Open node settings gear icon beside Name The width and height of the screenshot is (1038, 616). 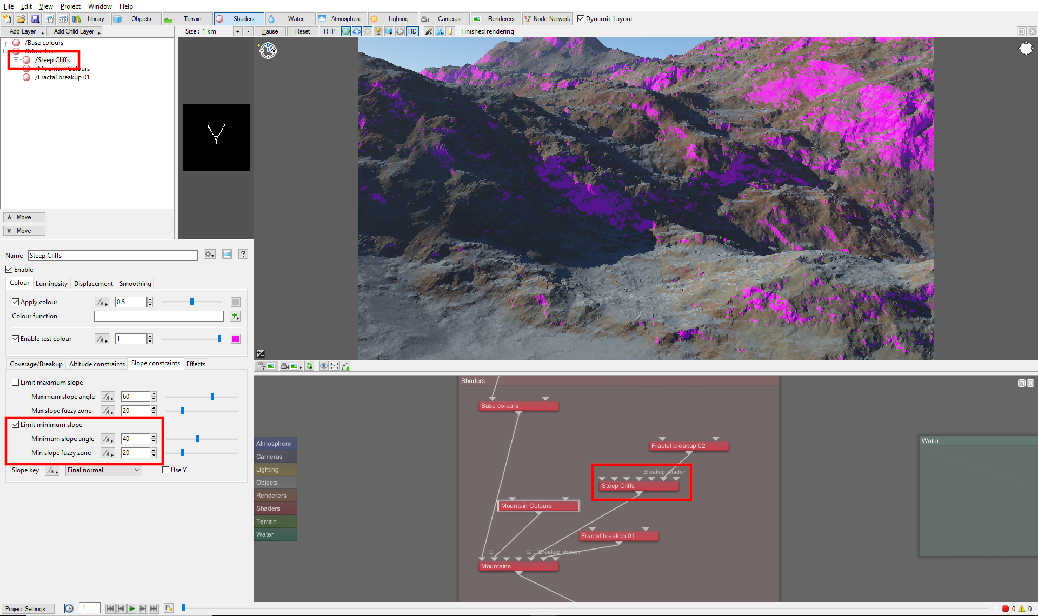210,254
